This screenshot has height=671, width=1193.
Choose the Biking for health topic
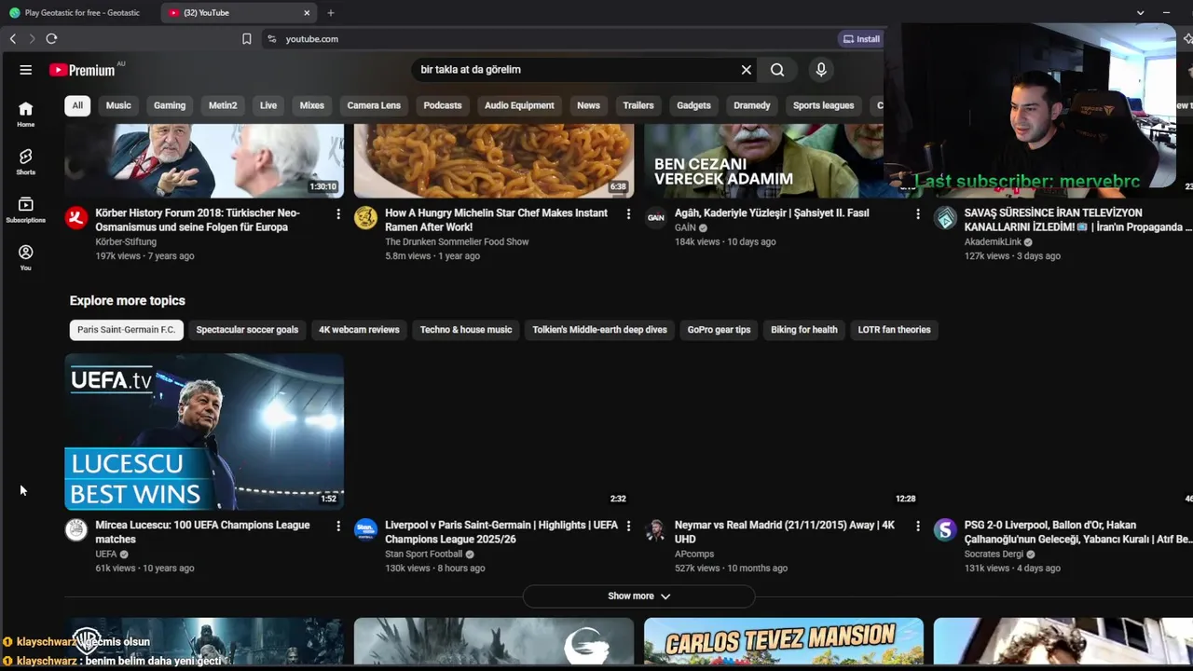click(x=804, y=330)
